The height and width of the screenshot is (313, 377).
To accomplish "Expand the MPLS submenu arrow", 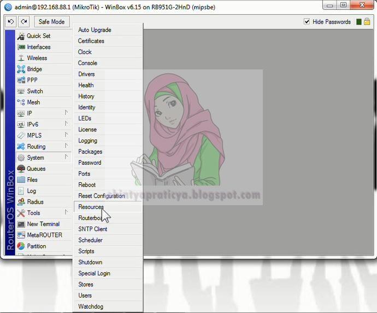I will pos(66,135).
